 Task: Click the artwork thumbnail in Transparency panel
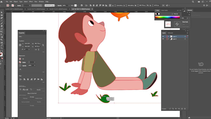click(x=168, y=24)
